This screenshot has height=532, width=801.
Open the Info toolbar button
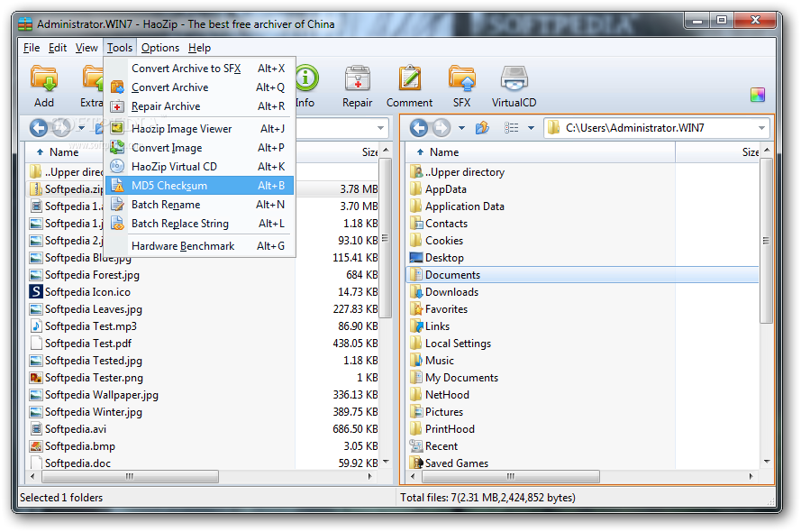[306, 86]
